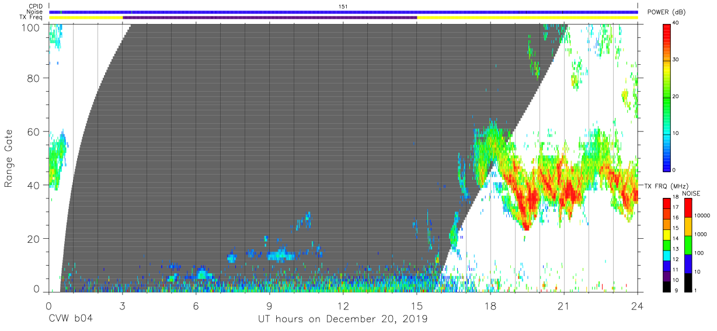Click the power colorbar label "10"

676,134
